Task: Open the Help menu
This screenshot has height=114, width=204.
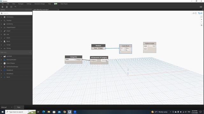Action: point(49,4)
